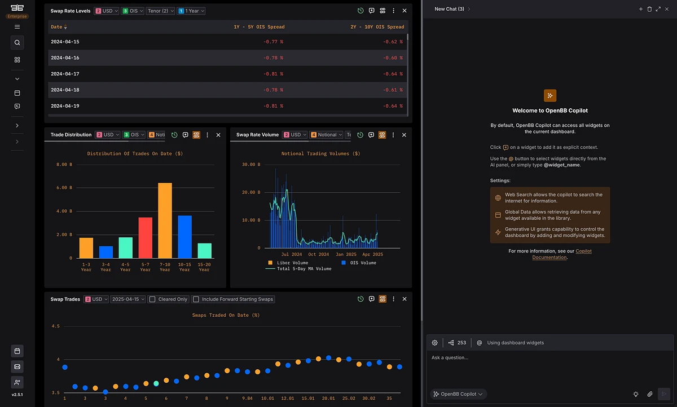Click the send message button

pyautogui.click(x=664, y=394)
